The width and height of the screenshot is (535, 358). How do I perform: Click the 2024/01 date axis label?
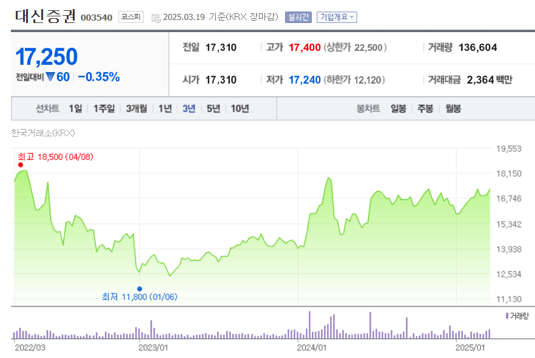pyautogui.click(x=312, y=348)
